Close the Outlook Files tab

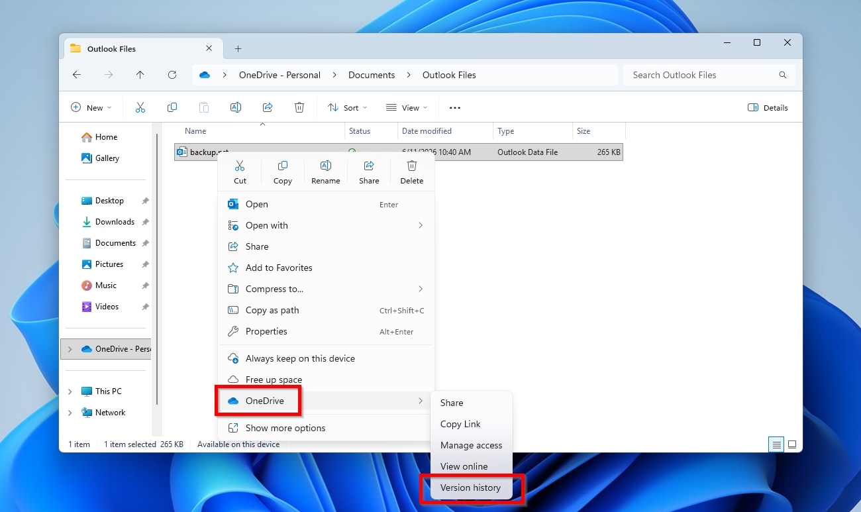pyautogui.click(x=209, y=48)
